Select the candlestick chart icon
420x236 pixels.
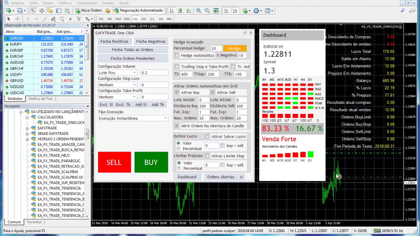point(180,10)
